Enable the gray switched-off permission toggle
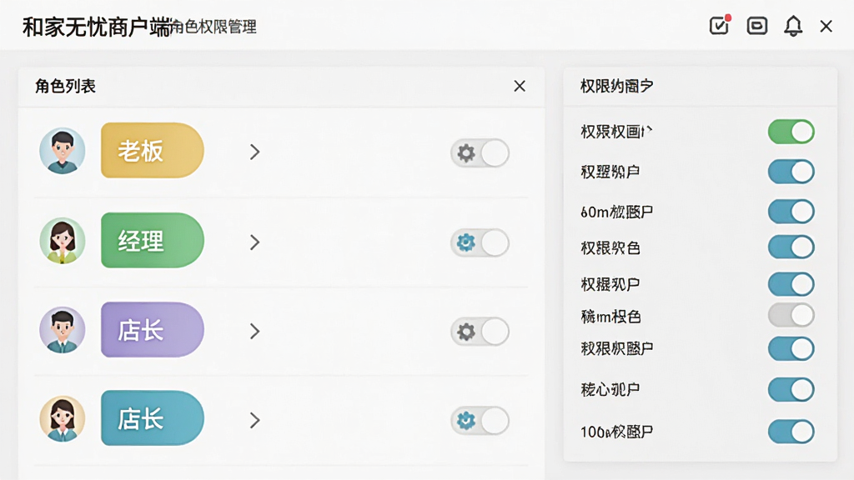The height and width of the screenshot is (480, 854). click(791, 315)
